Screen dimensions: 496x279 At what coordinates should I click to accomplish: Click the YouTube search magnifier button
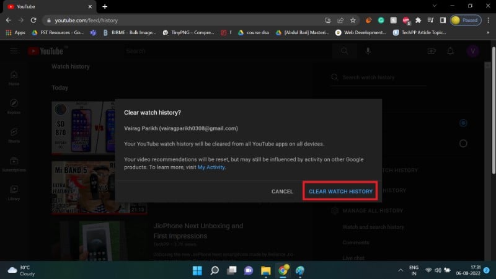344,51
